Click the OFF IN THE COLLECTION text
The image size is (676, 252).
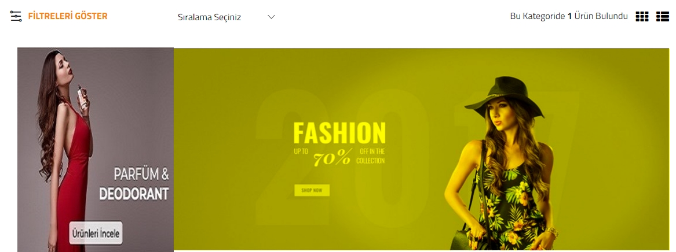pos(370,156)
